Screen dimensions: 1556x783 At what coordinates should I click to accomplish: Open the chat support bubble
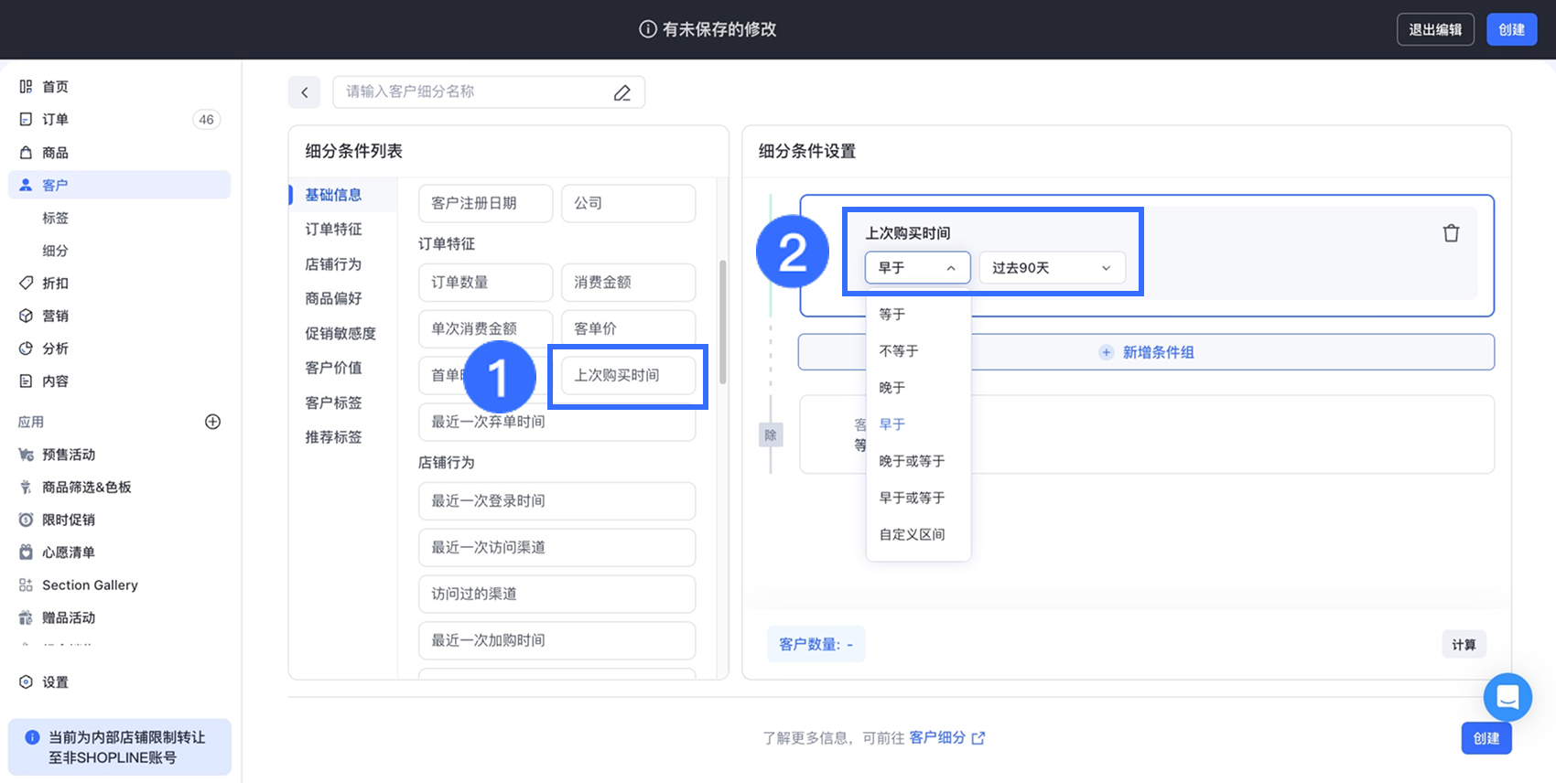pyautogui.click(x=1507, y=697)
